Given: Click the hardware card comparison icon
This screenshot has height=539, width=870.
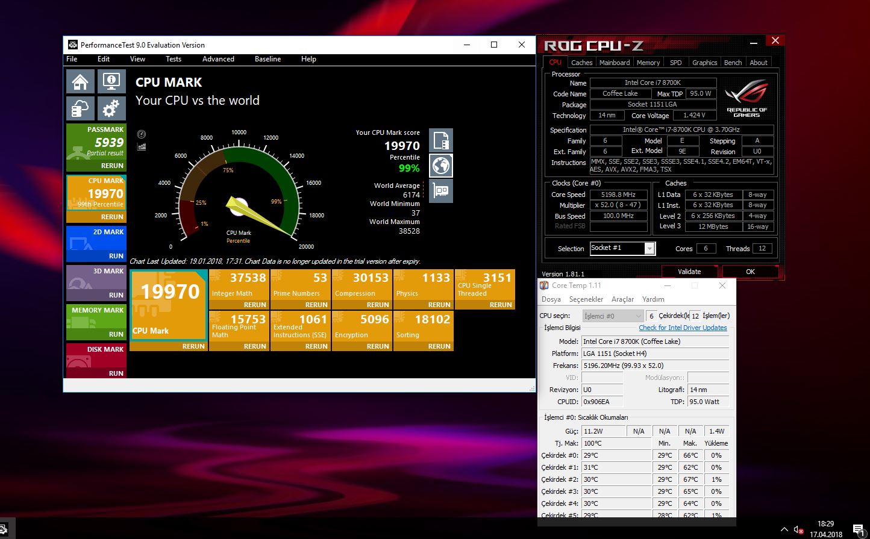Looking at the screenshot, I should click(x=441, y=191).
